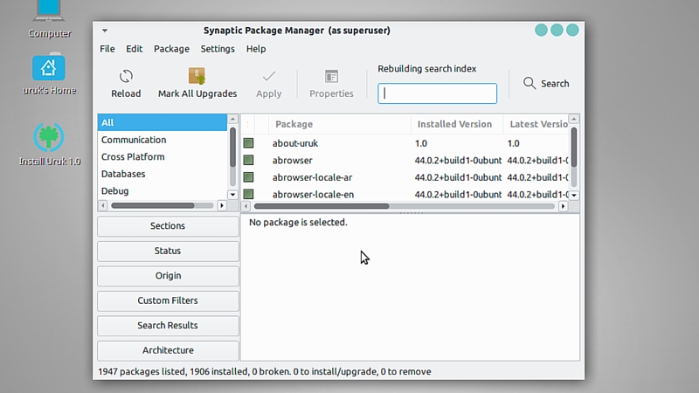The height and width of the screenshot is (393, 699).
Task: Toggle the about-uruk package status checkbox
Action: [248, 143]
